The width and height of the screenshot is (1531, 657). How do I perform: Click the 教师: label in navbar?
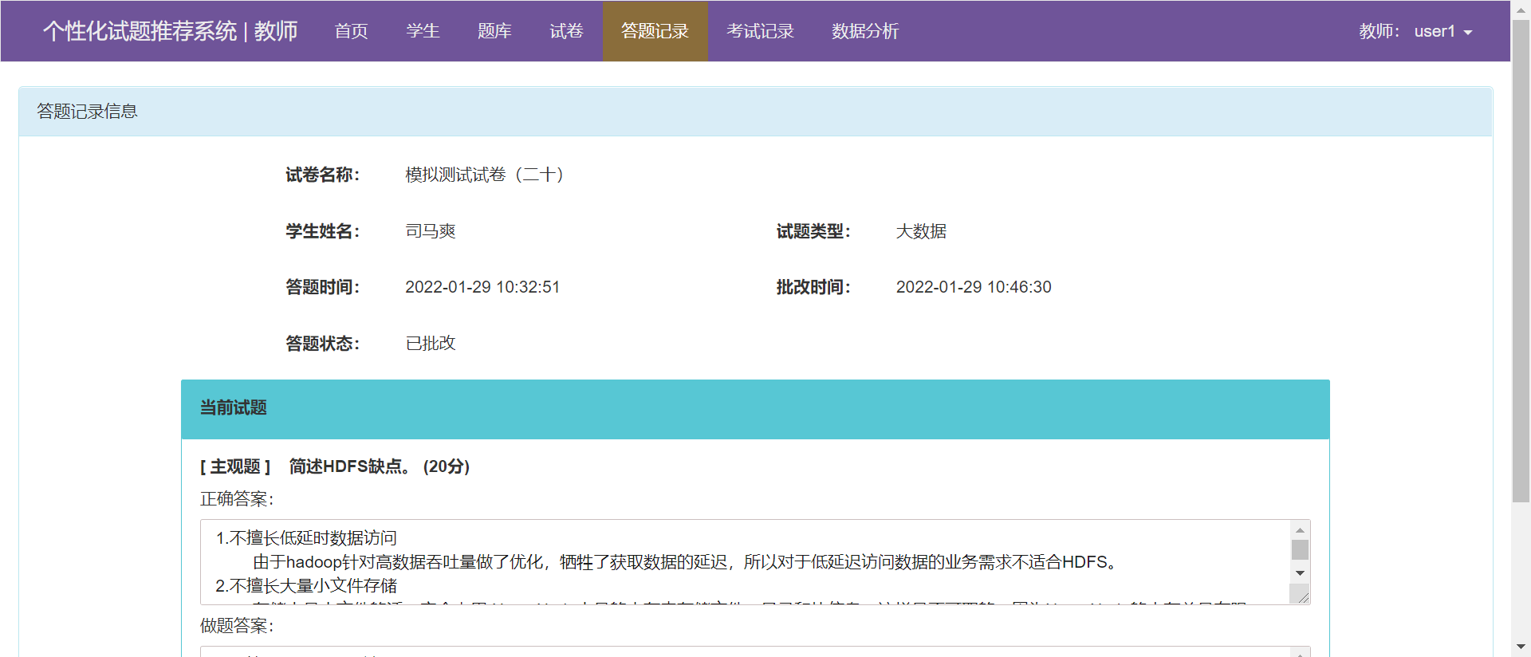[1379, 31]
